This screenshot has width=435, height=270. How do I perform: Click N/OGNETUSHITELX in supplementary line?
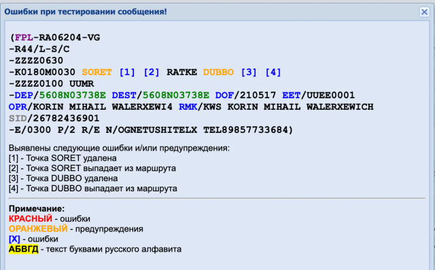tap(152, 130)
